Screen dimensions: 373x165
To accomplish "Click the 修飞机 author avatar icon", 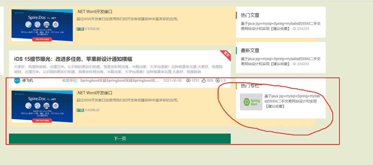I will click(17, 80).
